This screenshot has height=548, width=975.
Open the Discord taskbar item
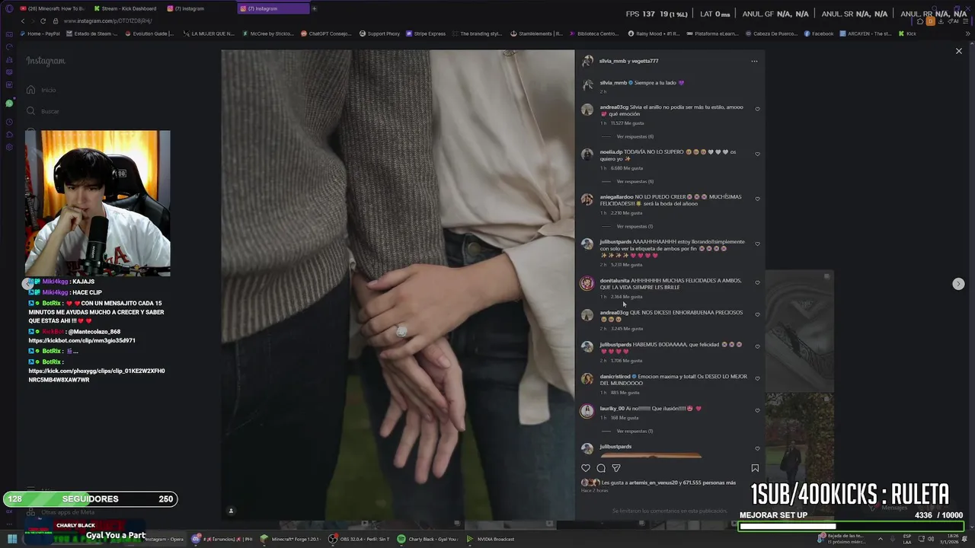pyautogui.click(x=222, y=539)
